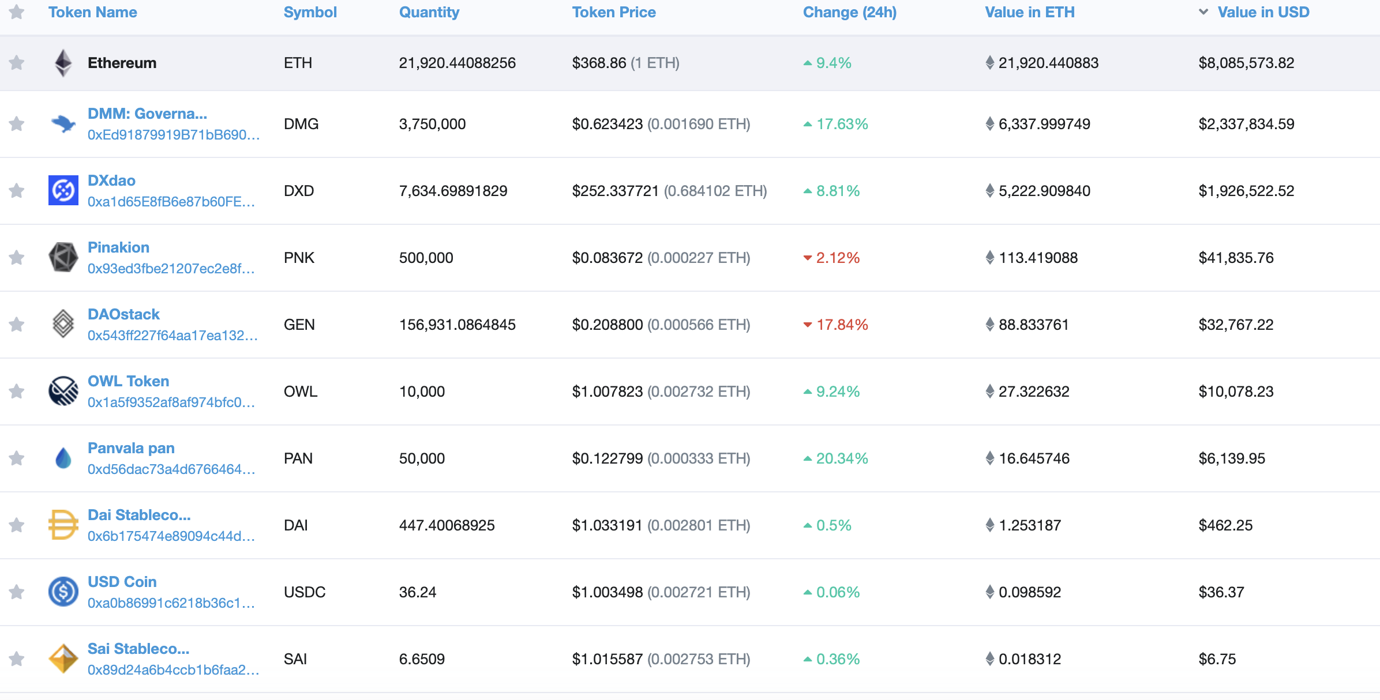The height and width of the screenshot is (700, 1380).
Task: Sort by the Token Price header
Action: click(x=614, y=12)
